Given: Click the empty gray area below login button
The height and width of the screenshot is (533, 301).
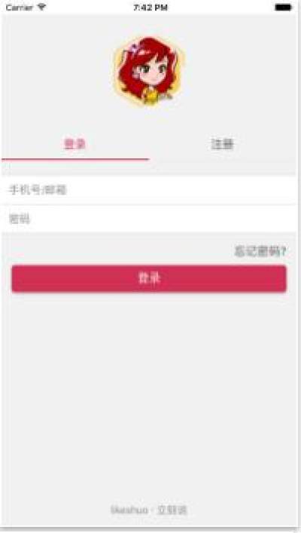Looking at the screenshot, I should pos(149,391).
